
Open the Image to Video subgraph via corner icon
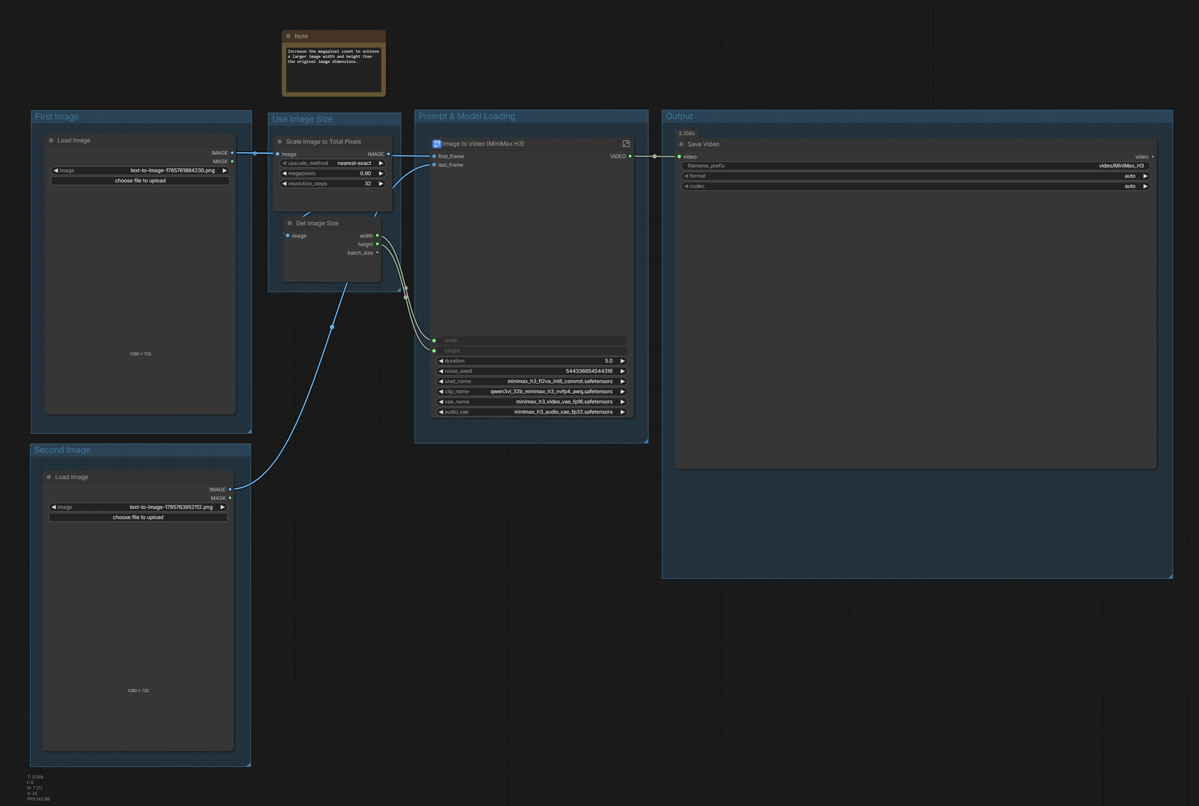point(626,144)
